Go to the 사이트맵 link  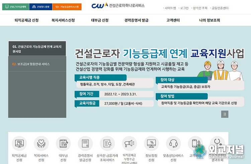pyautogui.click(x=170, y=8)
